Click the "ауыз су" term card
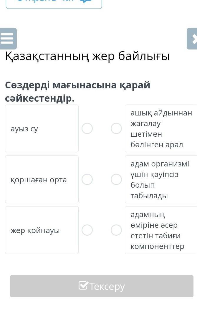 click(x=42, y=128)
